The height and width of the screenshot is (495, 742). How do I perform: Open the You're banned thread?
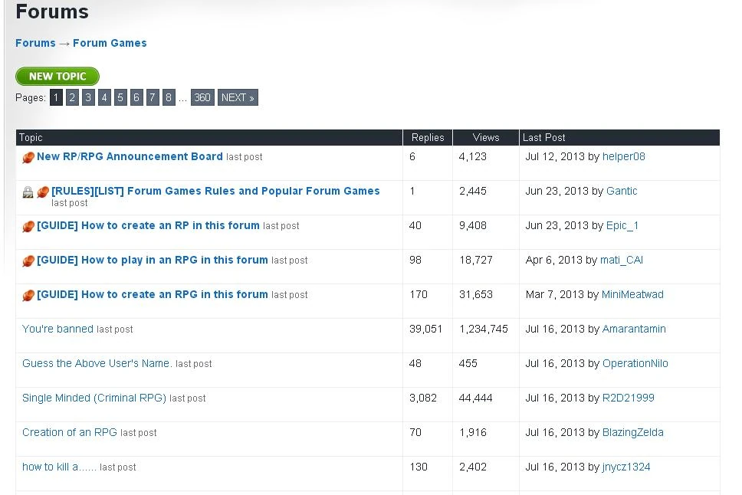[x=56, y=329]
